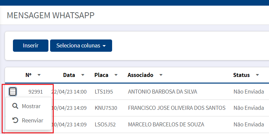
Task: Click the Associado column header
Action: tap(140, 75)
